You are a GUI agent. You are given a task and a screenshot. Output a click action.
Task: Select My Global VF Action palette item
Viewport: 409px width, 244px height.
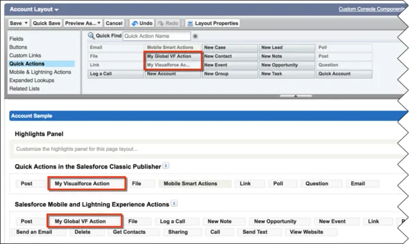[x=173, y=57]
